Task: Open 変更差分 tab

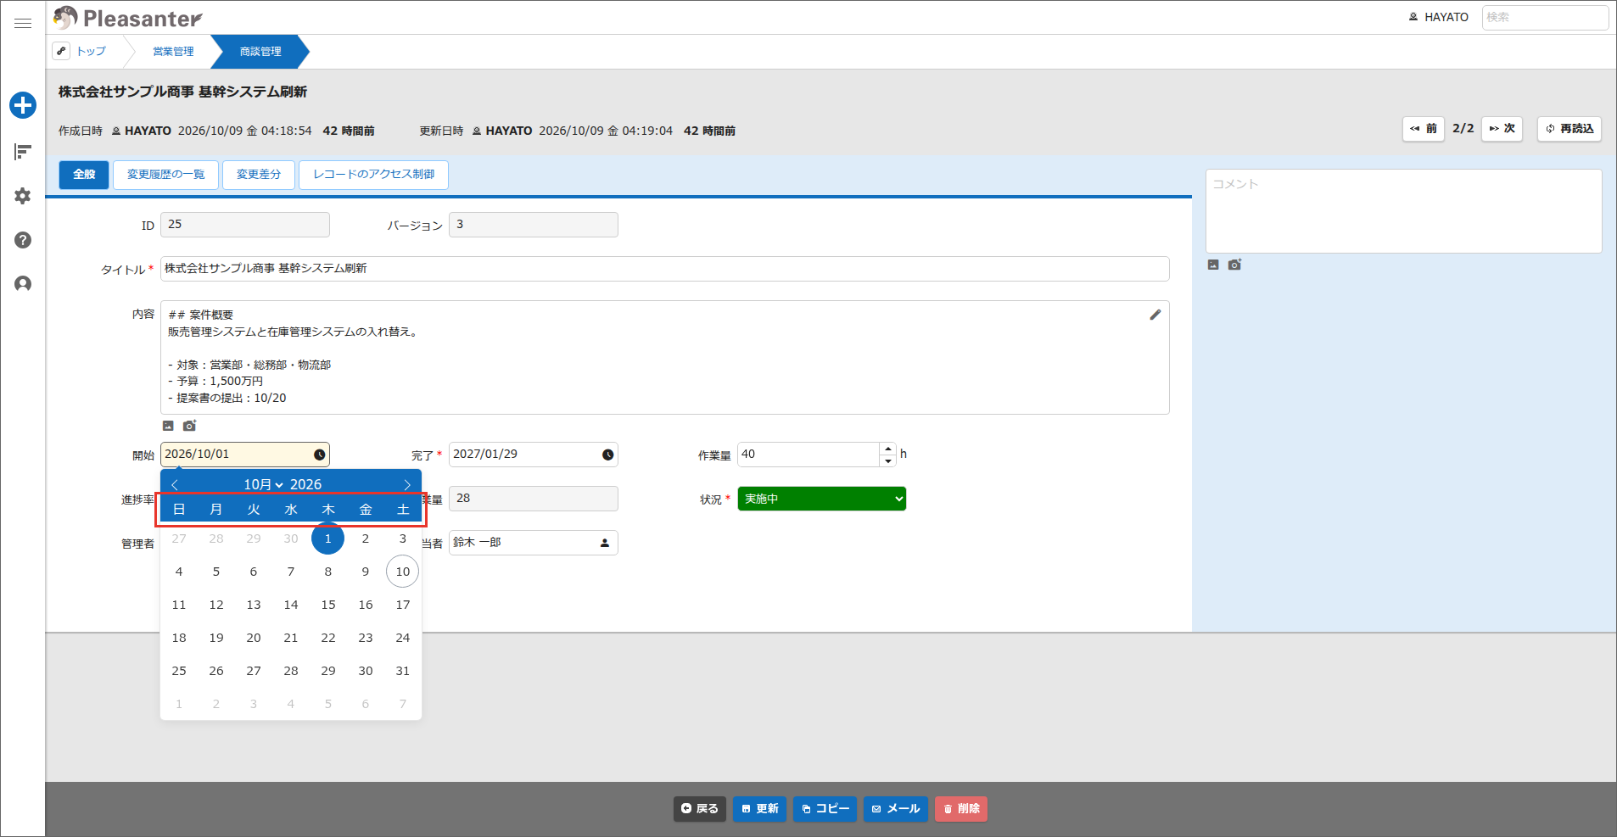Action: 259,175
